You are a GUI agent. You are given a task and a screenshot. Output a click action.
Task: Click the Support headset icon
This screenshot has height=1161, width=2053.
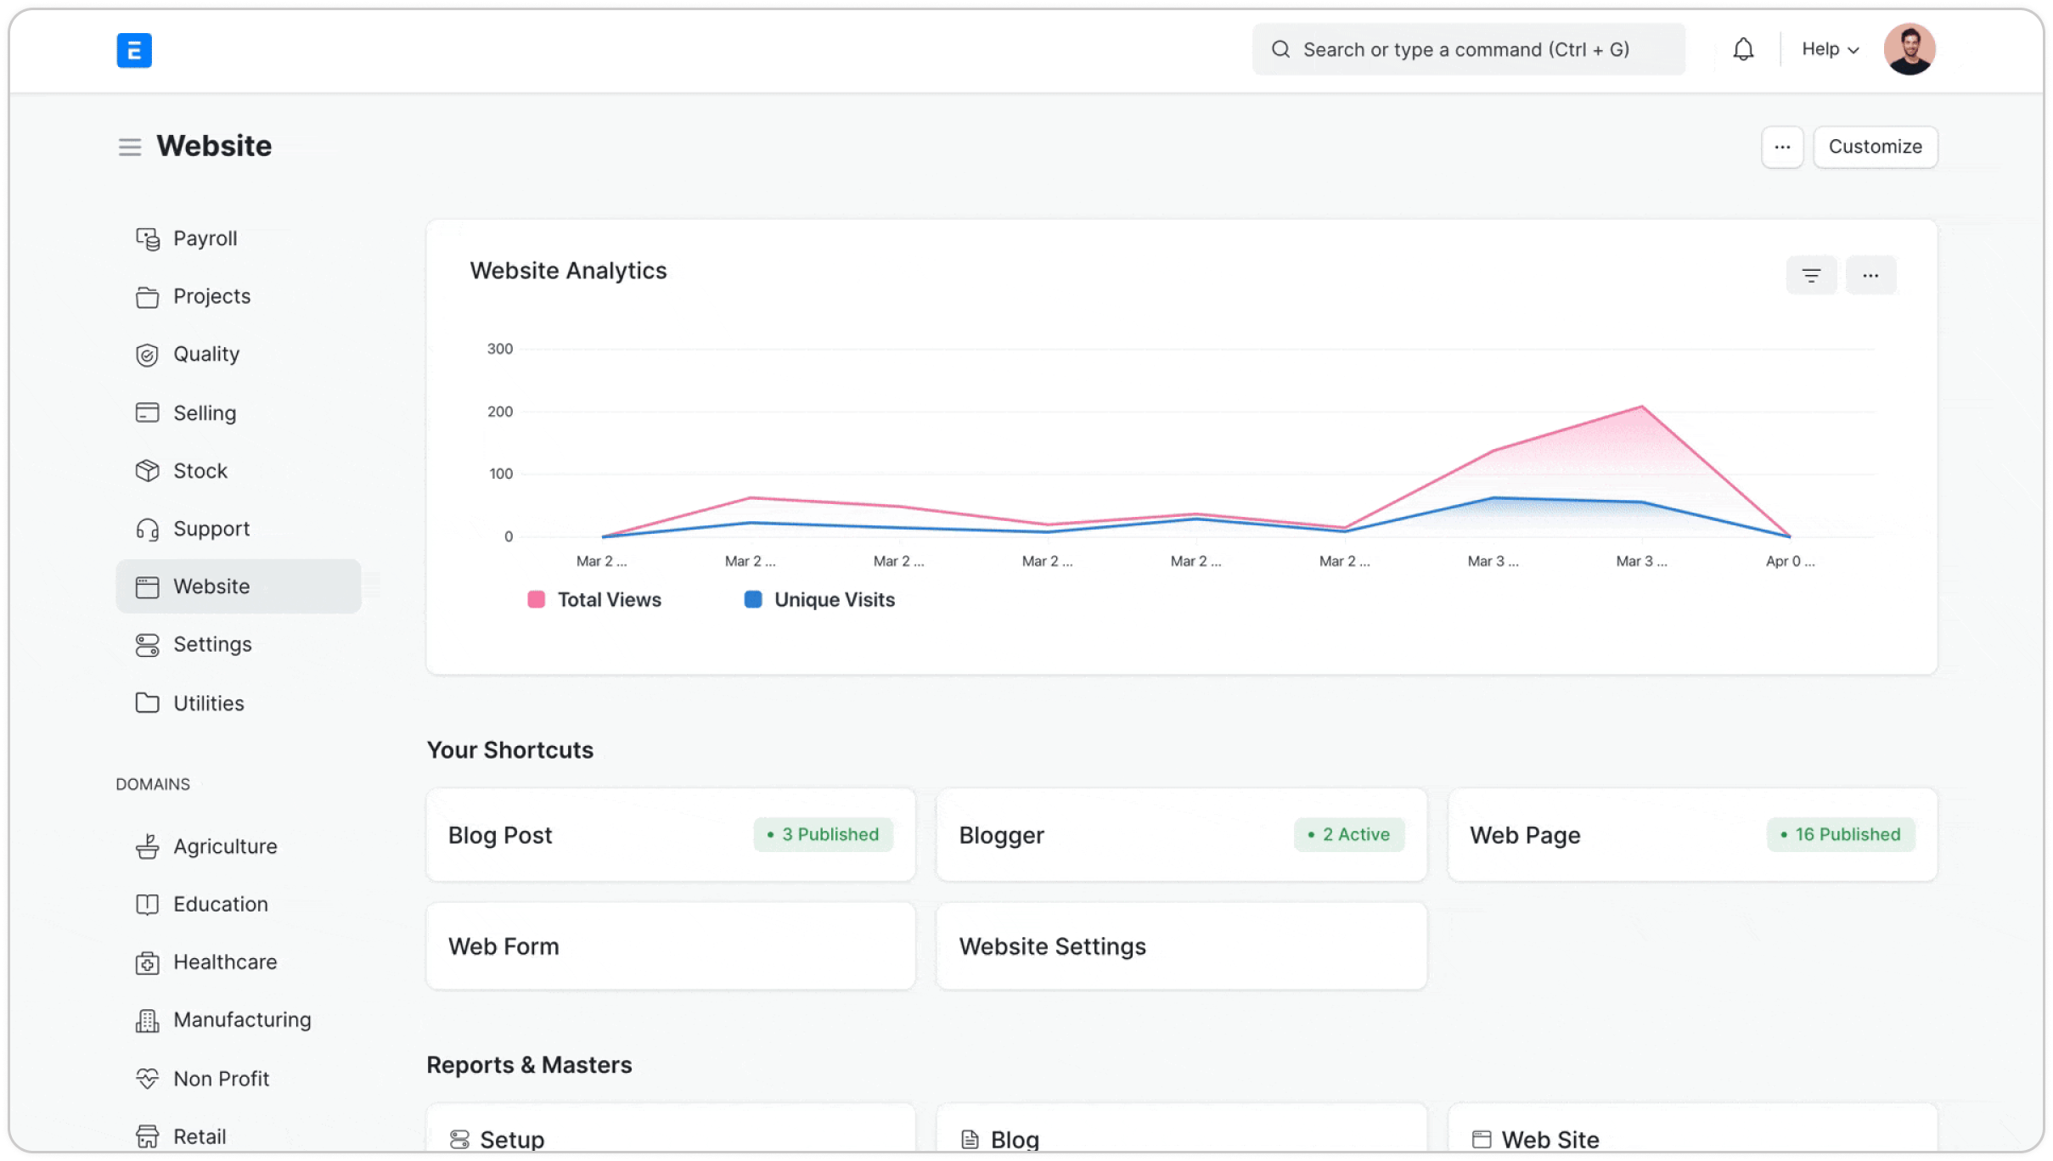point(148,530)
